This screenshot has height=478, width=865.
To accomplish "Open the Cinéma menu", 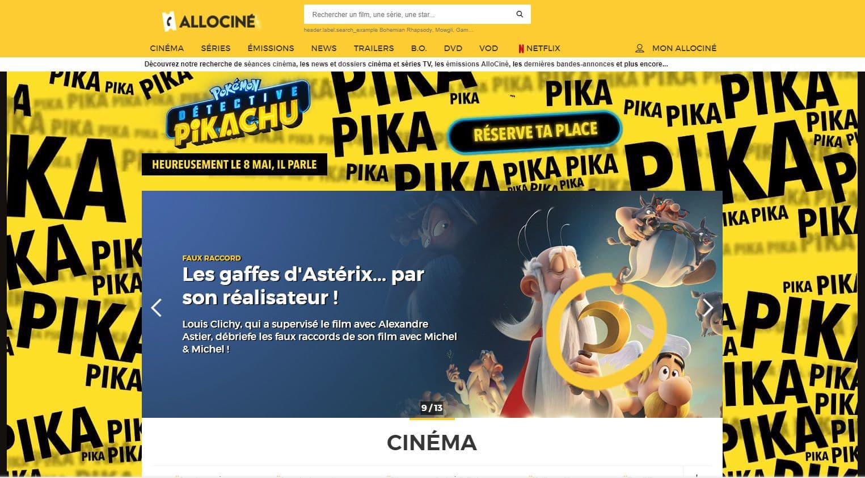I will tap(167, 48).
